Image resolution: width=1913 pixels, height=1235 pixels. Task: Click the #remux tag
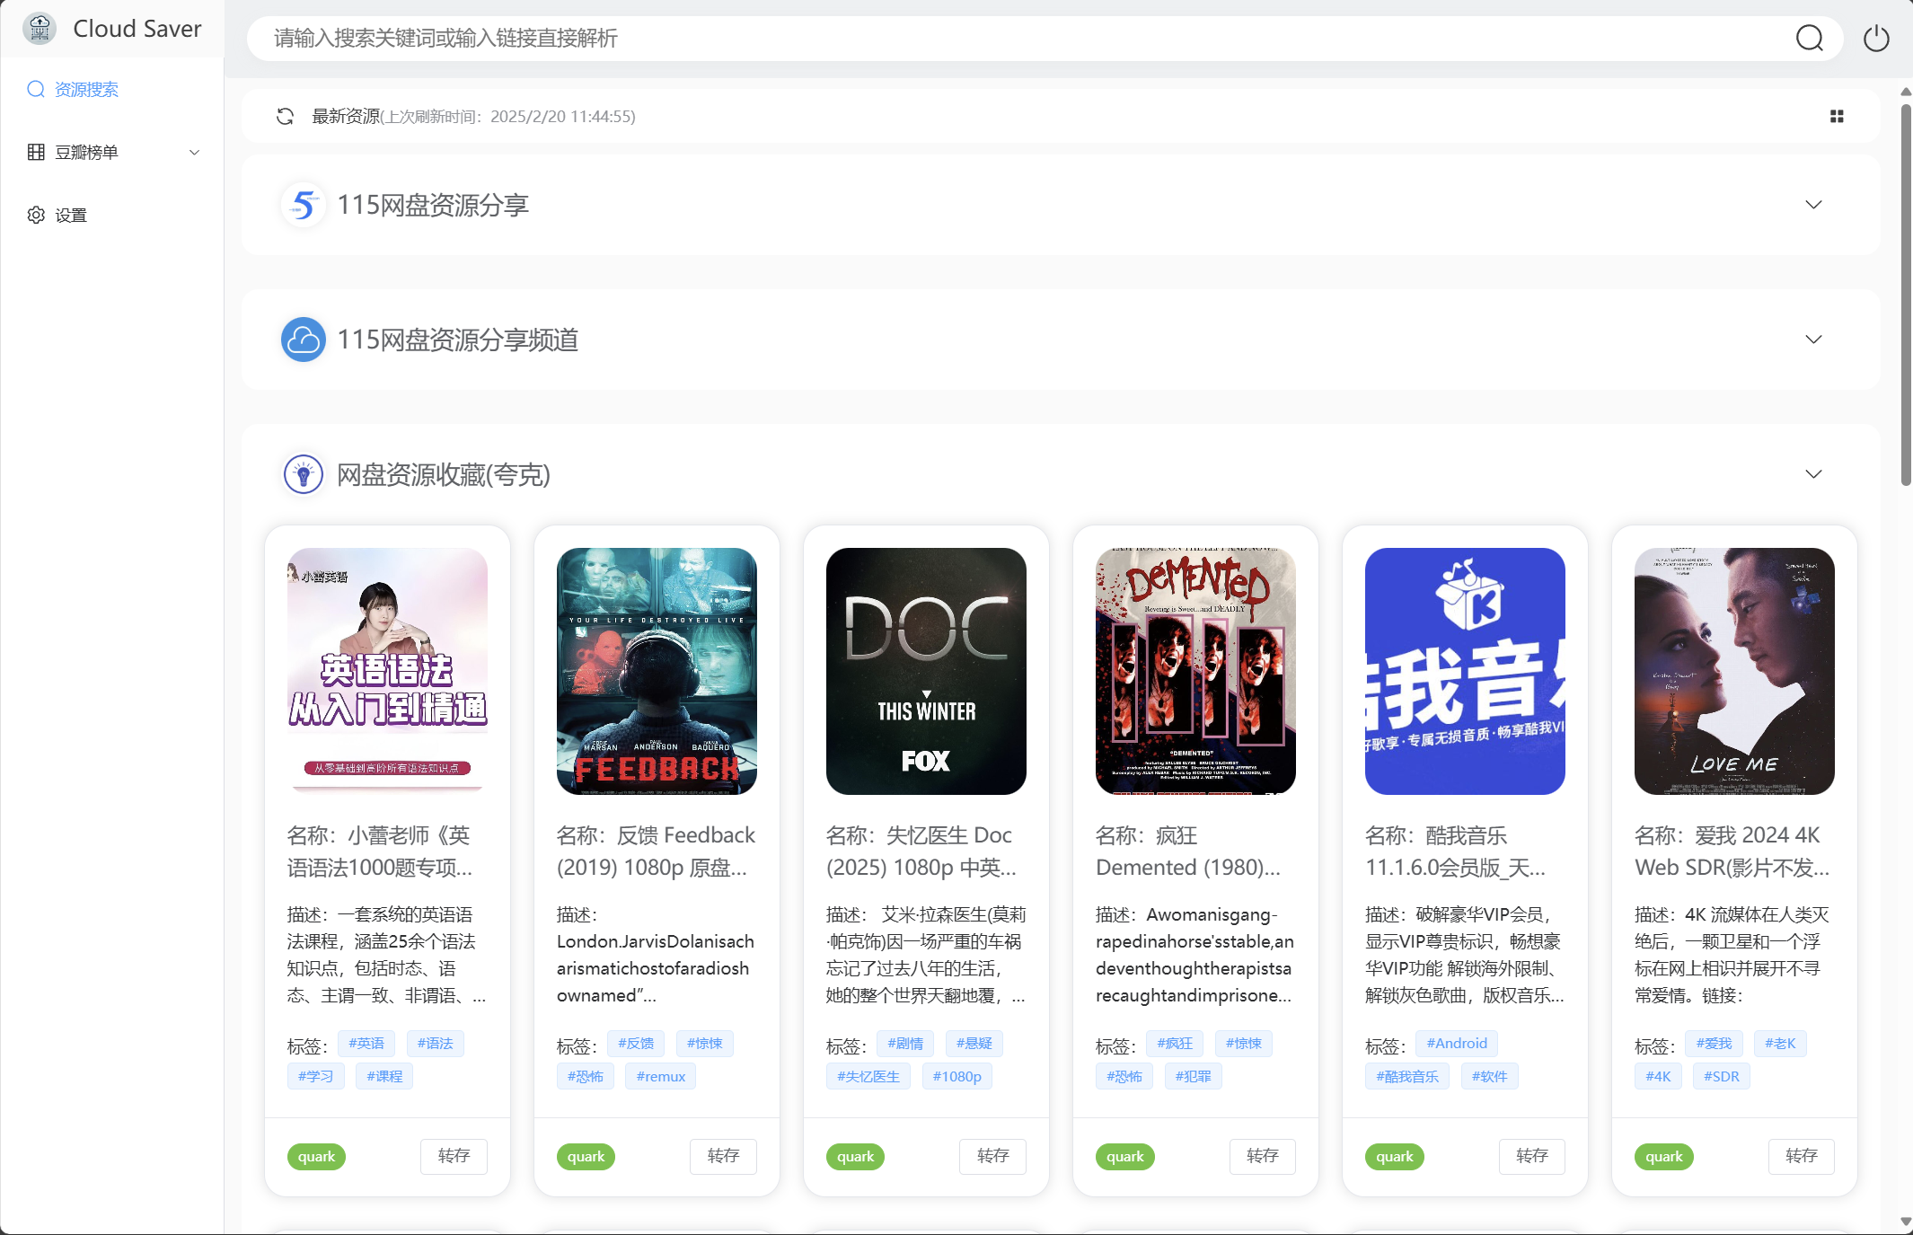point(660,1076)
